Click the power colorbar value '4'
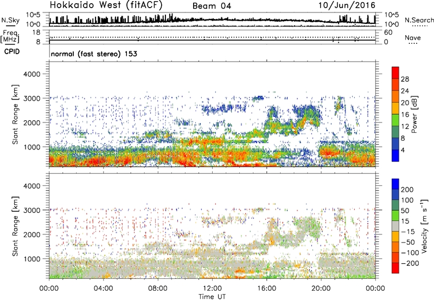The height and width of the screenshot is (300, 434). [403, 150]
